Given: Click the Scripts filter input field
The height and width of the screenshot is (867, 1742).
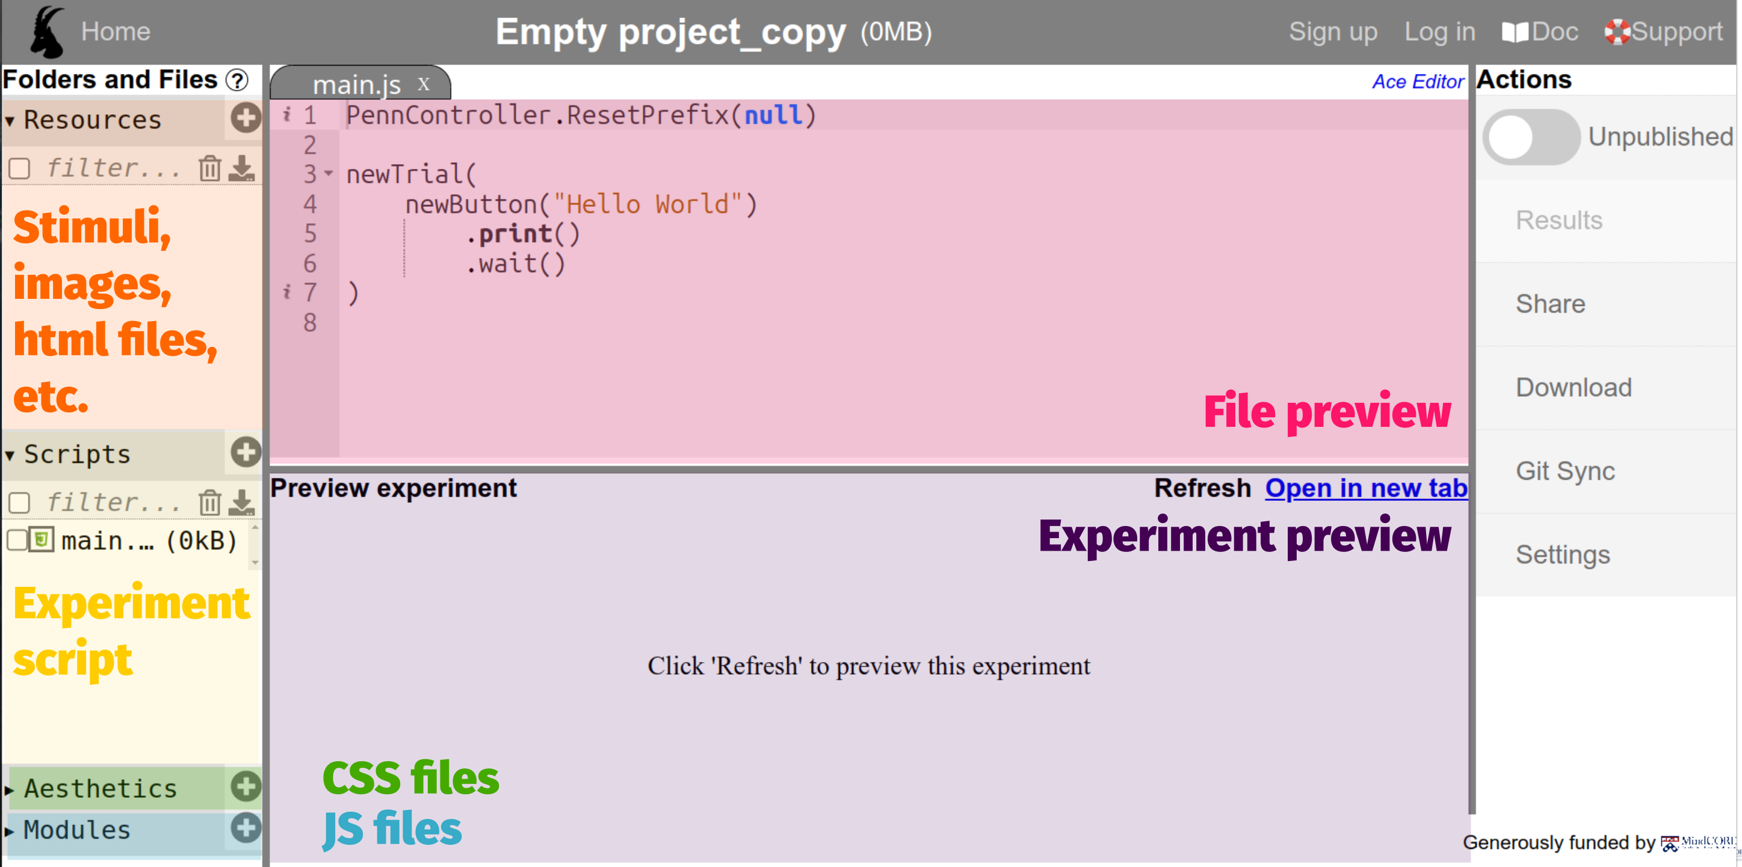Looking at the screenshot, I should [108, 501].
